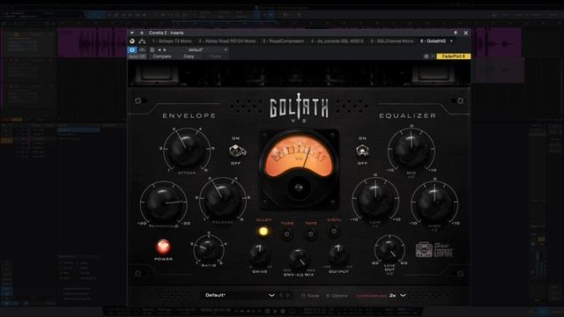
Task: Click the Compare button
Action: click(x=162, y=56)
